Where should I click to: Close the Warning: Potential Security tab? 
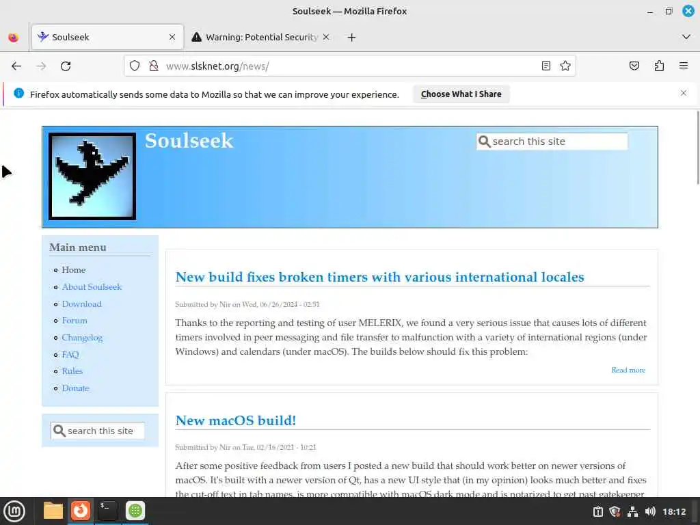pyautogui.click(x=326, y=37)
